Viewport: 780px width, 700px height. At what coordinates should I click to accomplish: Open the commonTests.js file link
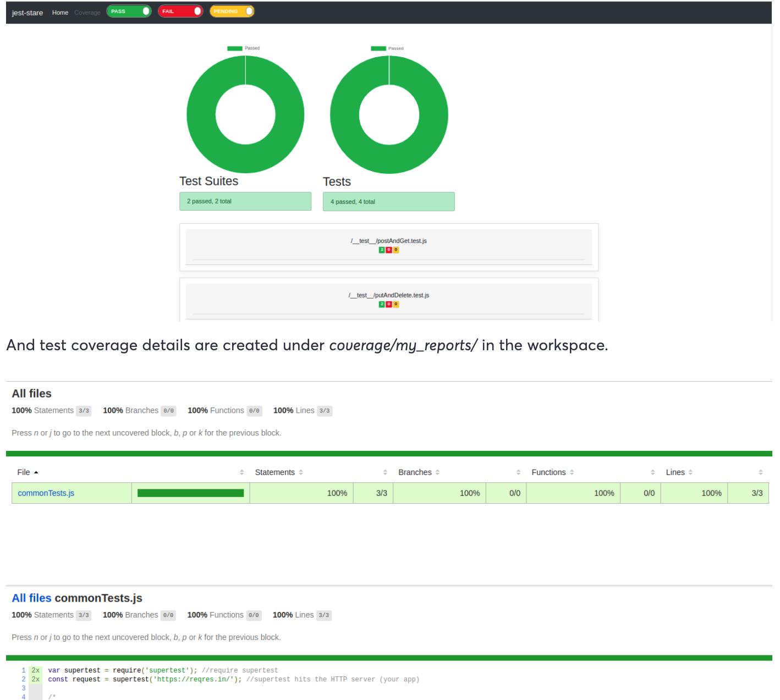coord(46,493)
